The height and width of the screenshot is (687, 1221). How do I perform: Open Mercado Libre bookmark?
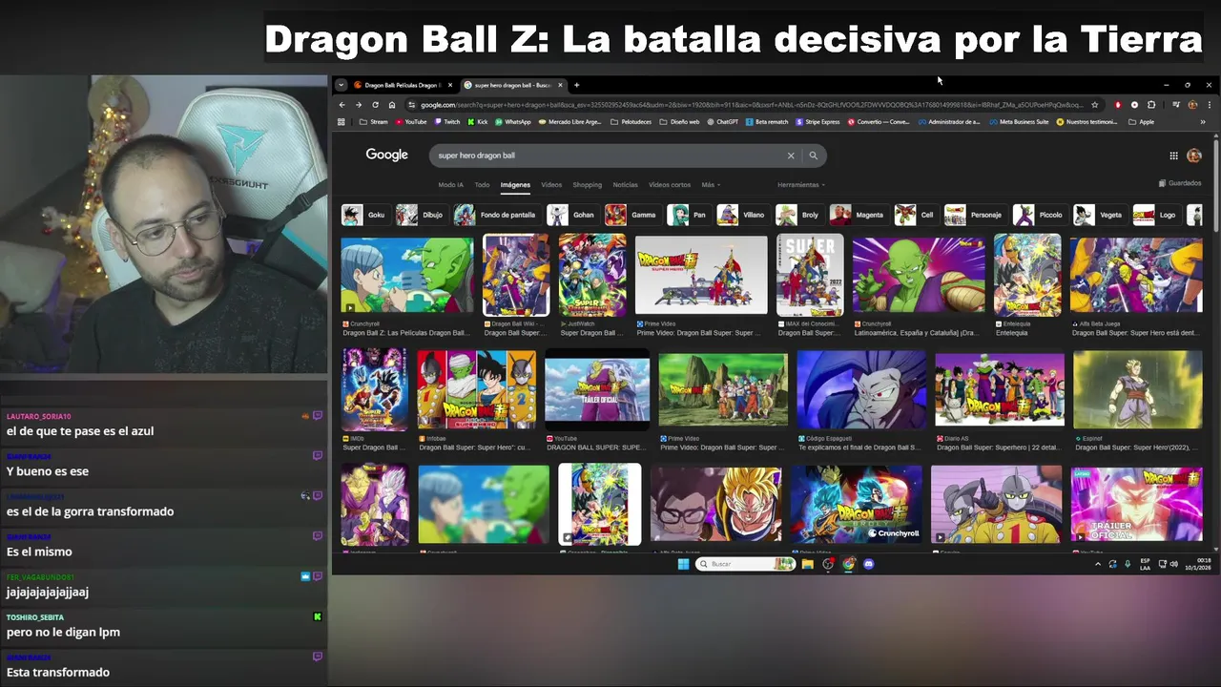(x=569, y=122)
